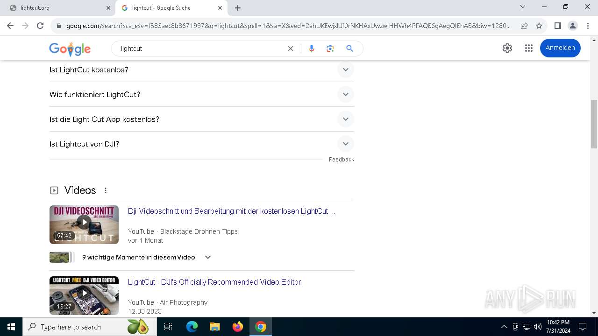The height and width of the screenshot is (336, 598).
Task: Open Task View on taskbar
Action: 168,327
